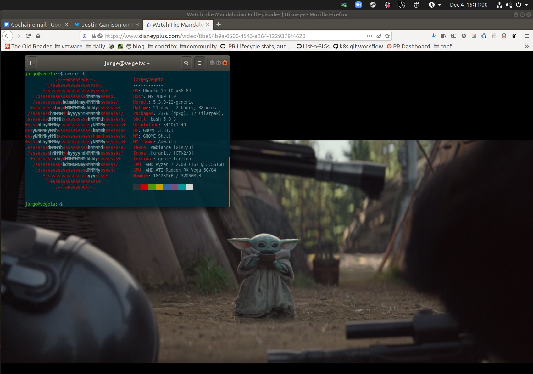This screenshot has height=374, width=533.
Task: Click the red color block in neofetch
Action: coord(144,187)
